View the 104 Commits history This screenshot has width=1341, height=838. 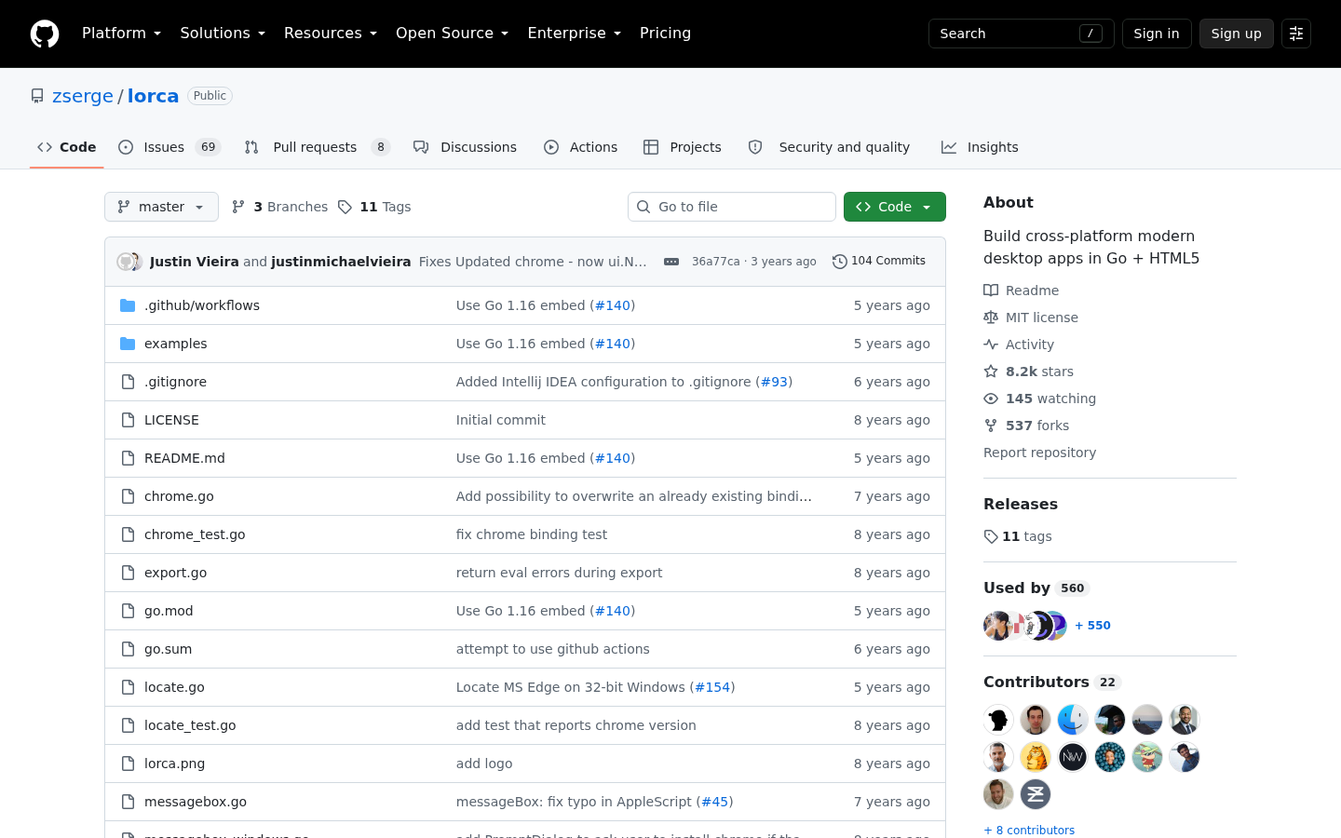pos(879,262)
